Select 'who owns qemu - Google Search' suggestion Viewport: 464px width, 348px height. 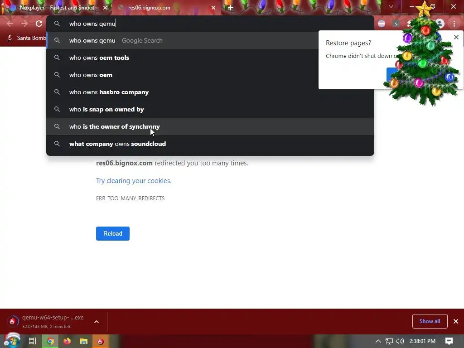click(x=210, y=40)
